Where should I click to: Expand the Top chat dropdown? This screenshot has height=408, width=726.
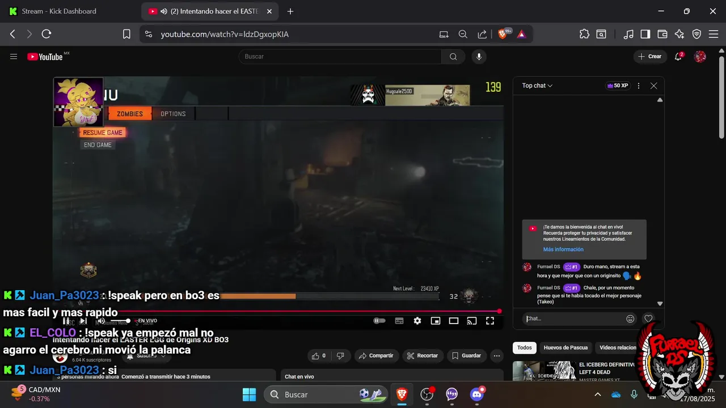coord(537,86)
